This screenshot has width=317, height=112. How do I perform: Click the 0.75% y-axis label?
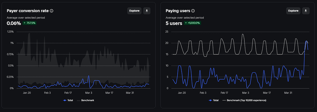coord(10,54)
